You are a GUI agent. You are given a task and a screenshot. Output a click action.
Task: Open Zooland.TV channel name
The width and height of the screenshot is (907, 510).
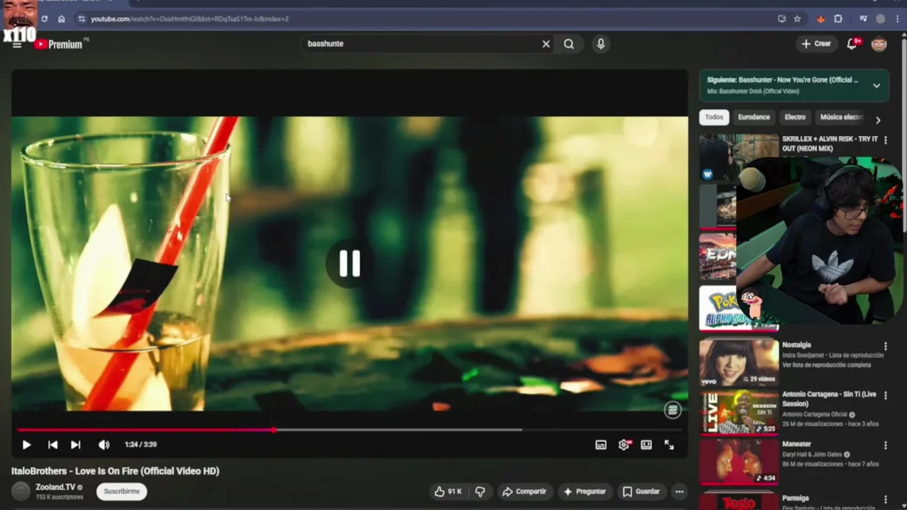pyautogui.click(x=55, y=487)
